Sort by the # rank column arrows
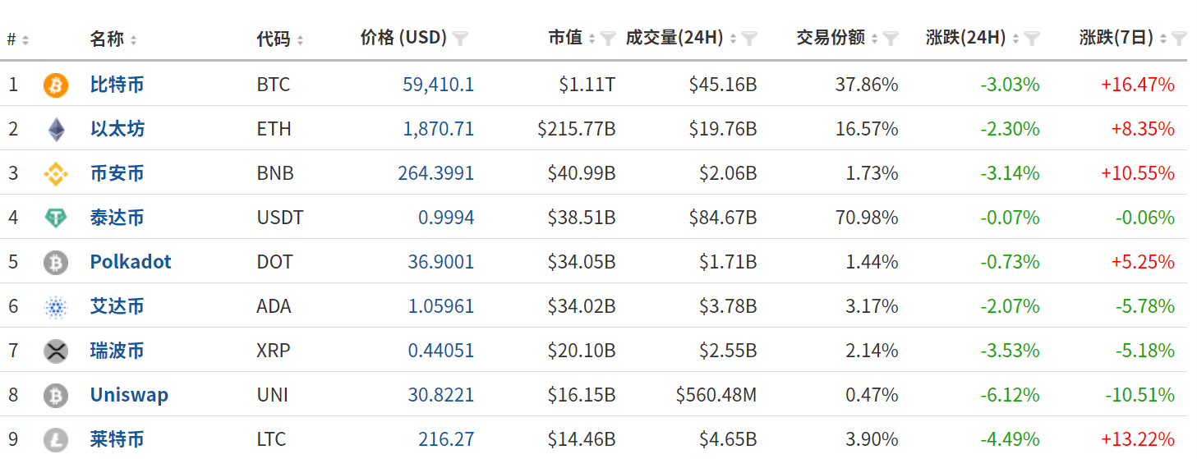Image resolution: width=1197 pixels, height=459 pixels. tap(25, 39)
